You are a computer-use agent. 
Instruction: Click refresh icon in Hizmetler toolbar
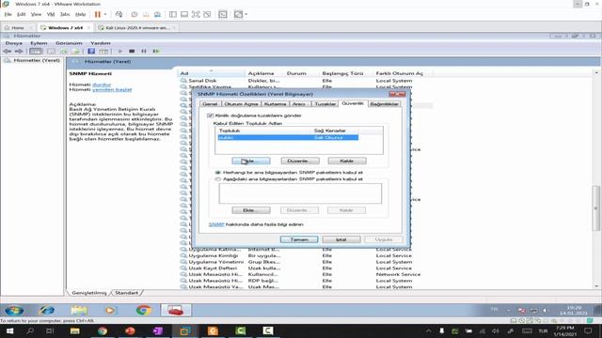pos(64,51)
